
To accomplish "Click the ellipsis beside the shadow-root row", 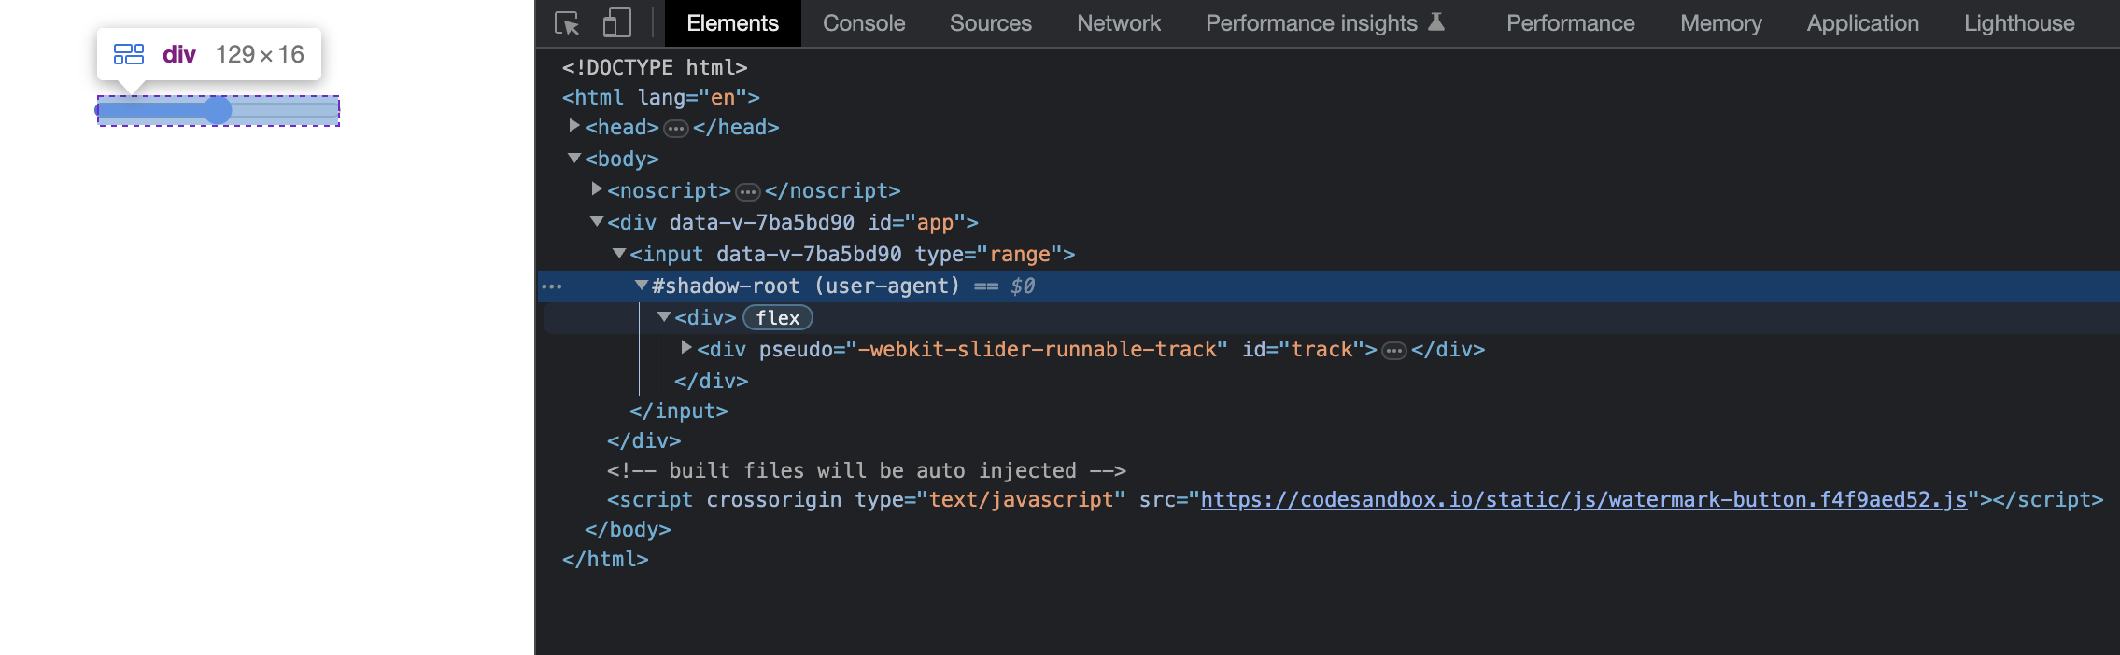I will 552,286.
